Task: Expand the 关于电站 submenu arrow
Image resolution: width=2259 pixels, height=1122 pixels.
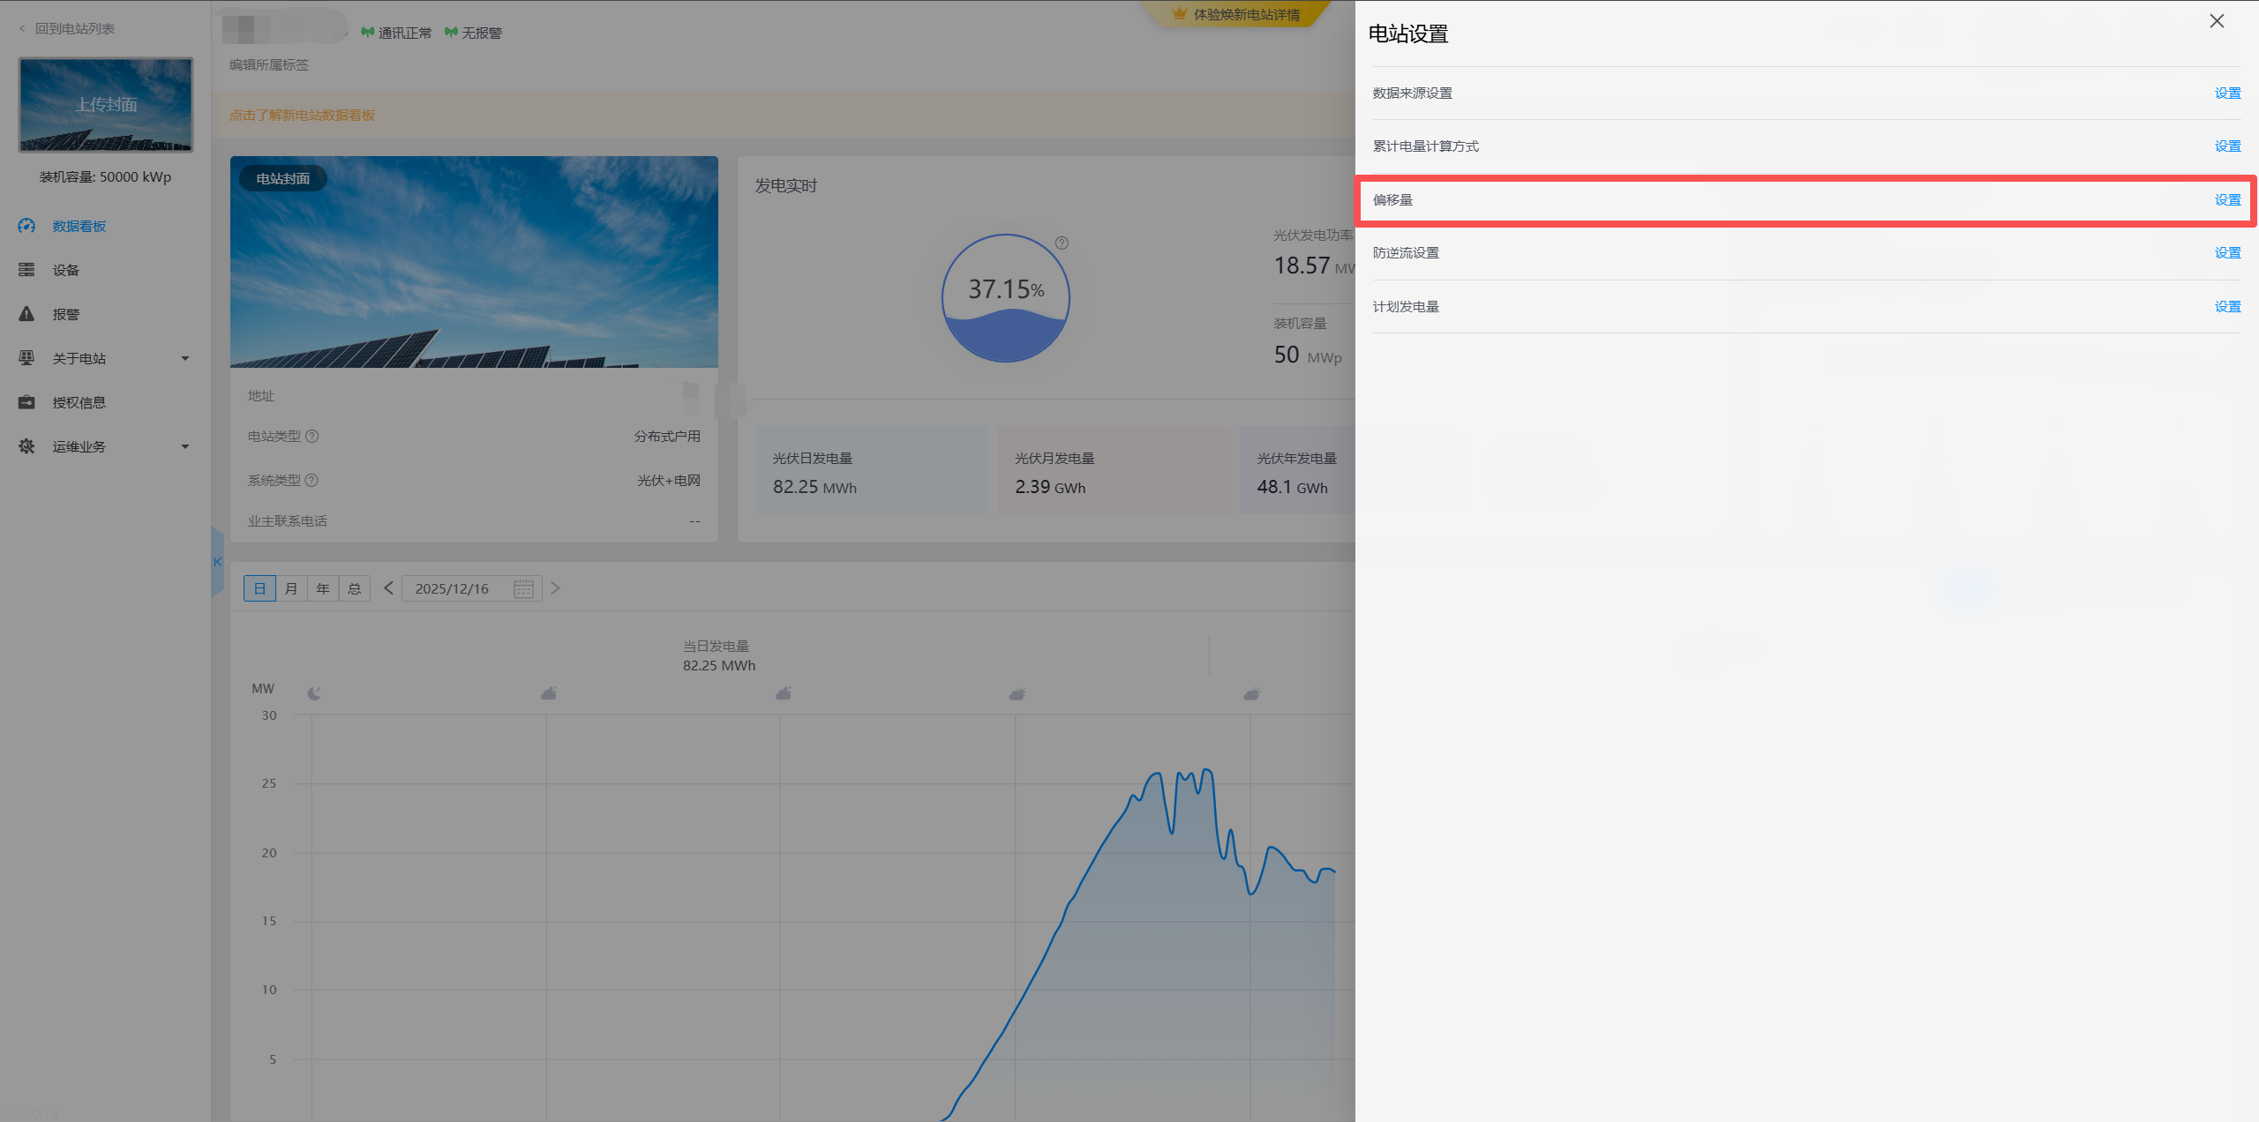Action: pyautogui.click(x=185, y=358)
